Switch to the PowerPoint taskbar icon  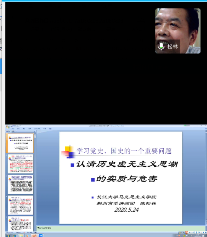[34, 235]
